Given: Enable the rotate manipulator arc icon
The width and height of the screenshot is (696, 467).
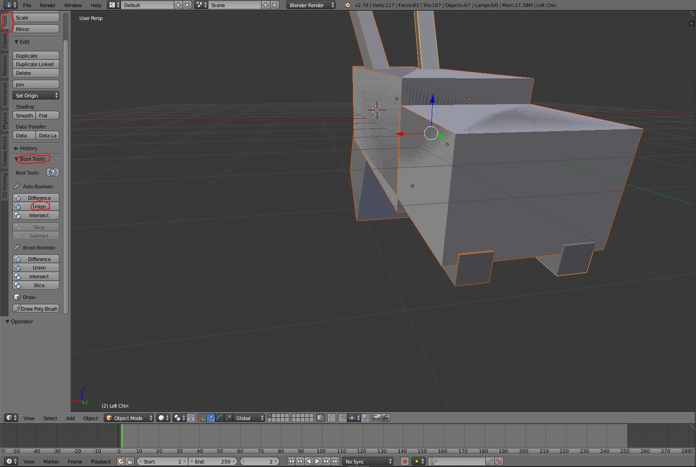Looking at the screenshot, I should click(219, 418).
